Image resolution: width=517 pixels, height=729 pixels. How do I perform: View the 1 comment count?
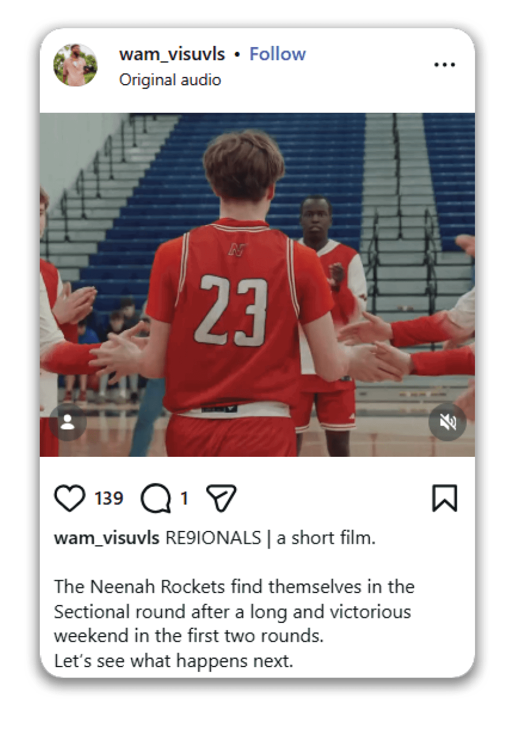pos(184,498)
